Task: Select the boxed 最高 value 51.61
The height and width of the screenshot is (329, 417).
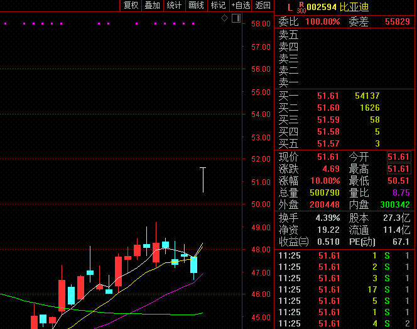Action: (x=399, y=169)
